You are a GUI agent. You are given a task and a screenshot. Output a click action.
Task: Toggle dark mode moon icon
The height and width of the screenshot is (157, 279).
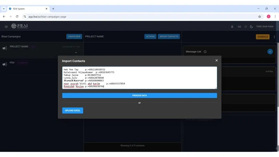pyautogui.click(x=251, y=27)
